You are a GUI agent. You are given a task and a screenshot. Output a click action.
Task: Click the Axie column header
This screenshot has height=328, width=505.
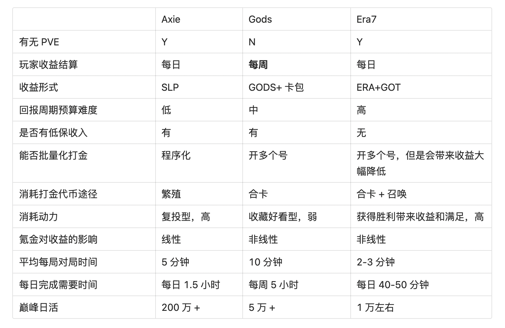pyautogui.click(x=171, y=19)
